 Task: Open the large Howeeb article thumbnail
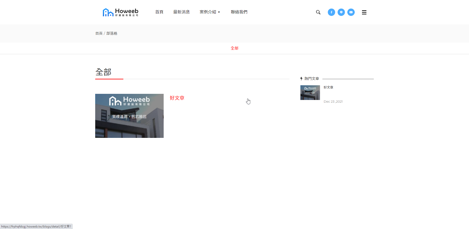(129, 116)
